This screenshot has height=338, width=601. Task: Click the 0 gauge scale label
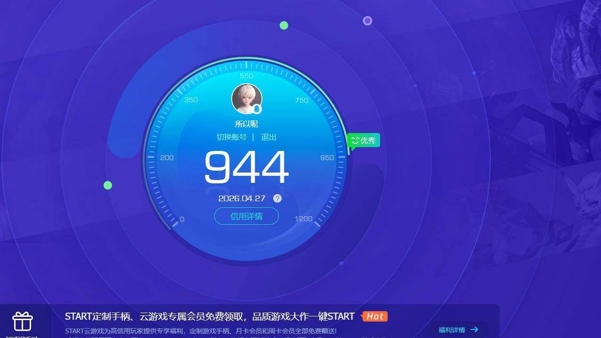pyautogui.click(x=182, y=219)
